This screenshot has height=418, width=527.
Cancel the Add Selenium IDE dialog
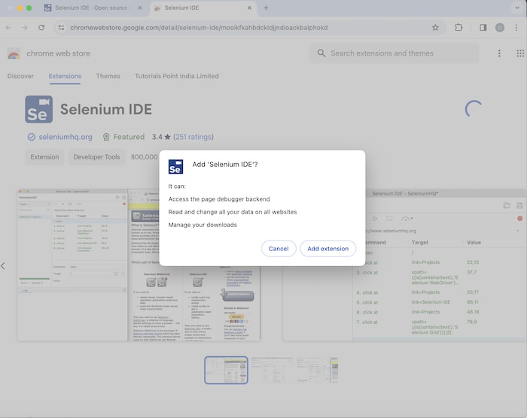(279, 248)
